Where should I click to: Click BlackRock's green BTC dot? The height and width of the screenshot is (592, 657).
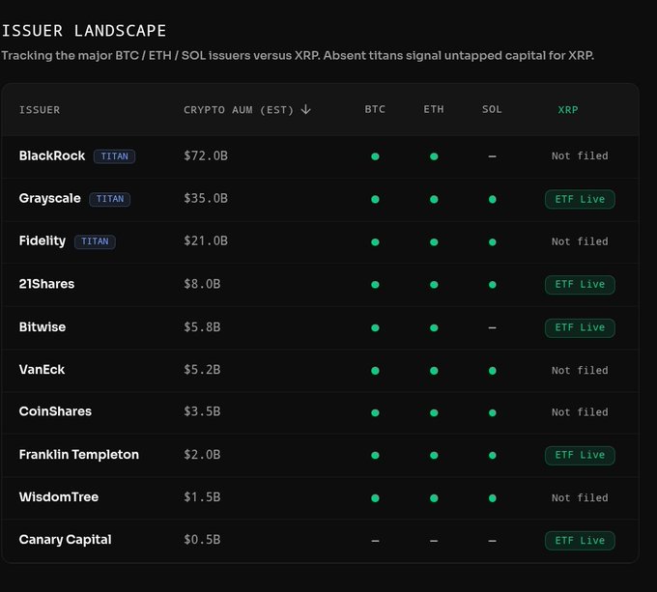375,156
